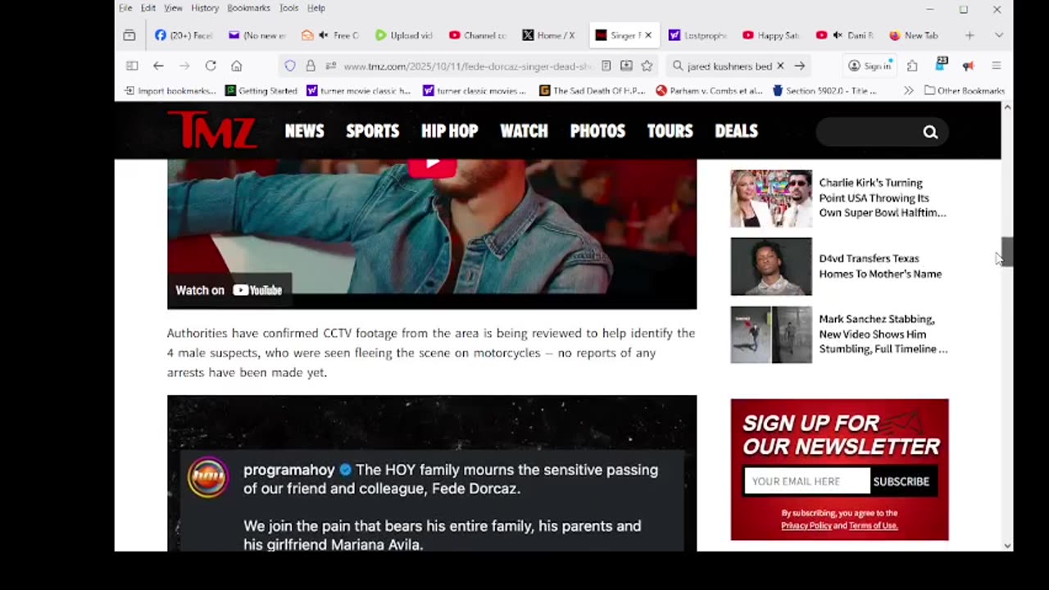
Task: Open the Edit menu
Action: pos(148,8)
